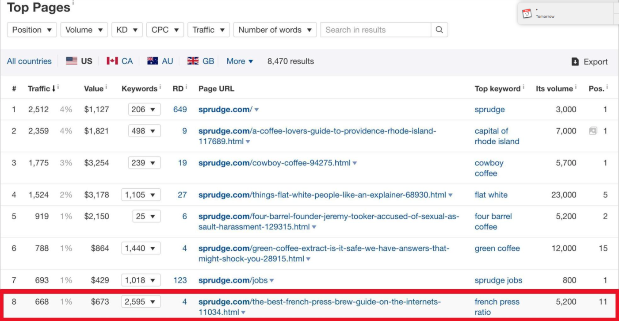Click info icon beside Value column header
Viewport: 619px width, 321px height.
(x=106, y=87)
